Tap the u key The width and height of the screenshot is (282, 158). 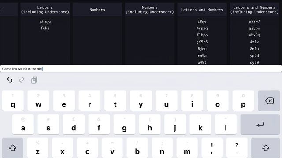click(167, 101)
